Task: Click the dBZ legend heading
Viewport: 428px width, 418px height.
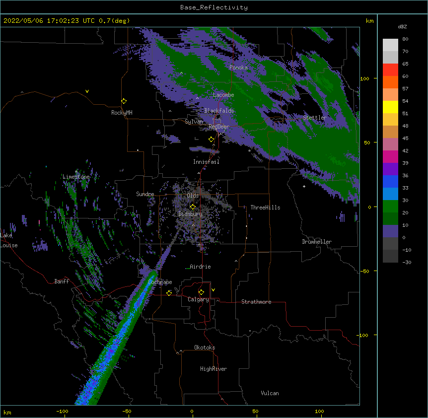Action: pyautogui.click(x=402, y=27)
